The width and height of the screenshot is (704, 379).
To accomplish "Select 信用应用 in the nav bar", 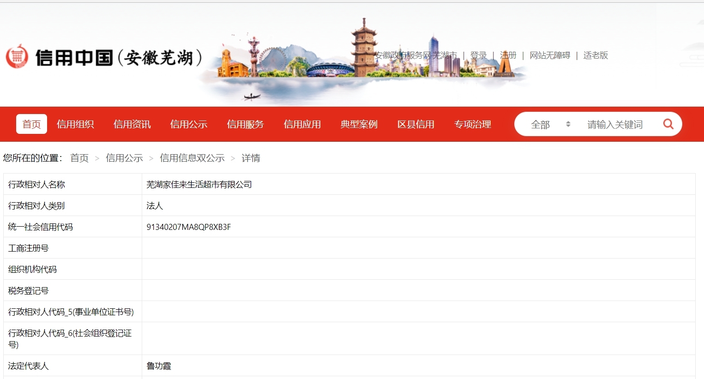I will click(x=302, y=124).
